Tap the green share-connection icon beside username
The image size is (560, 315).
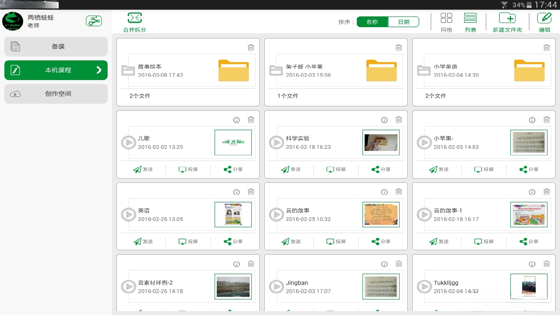[94, 21]
